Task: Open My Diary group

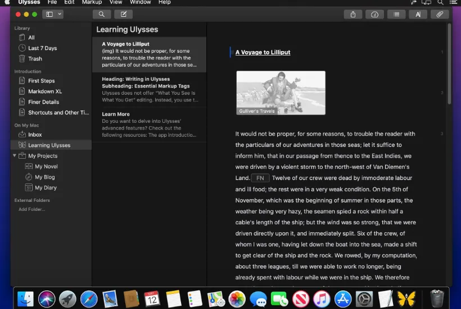Action: click(51, 188)
